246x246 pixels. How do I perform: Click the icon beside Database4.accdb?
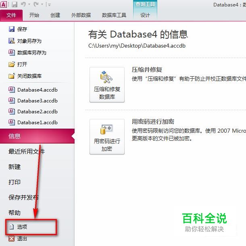point(12,90)
